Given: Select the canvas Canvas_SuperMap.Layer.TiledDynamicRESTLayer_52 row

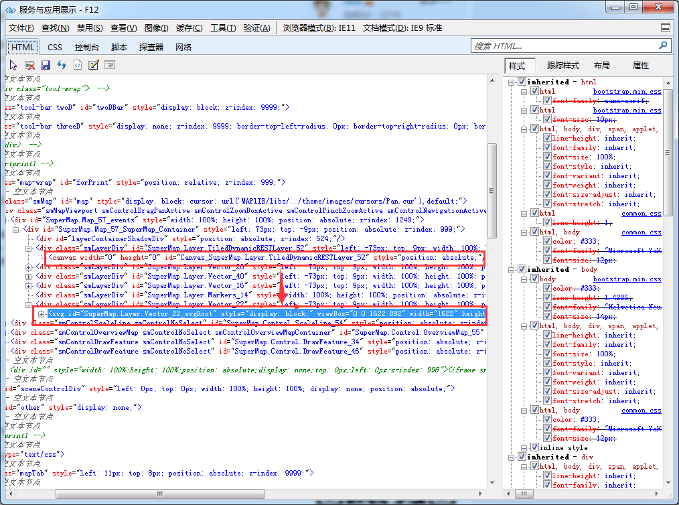Looking at the screenshot, I should (265, 258).
